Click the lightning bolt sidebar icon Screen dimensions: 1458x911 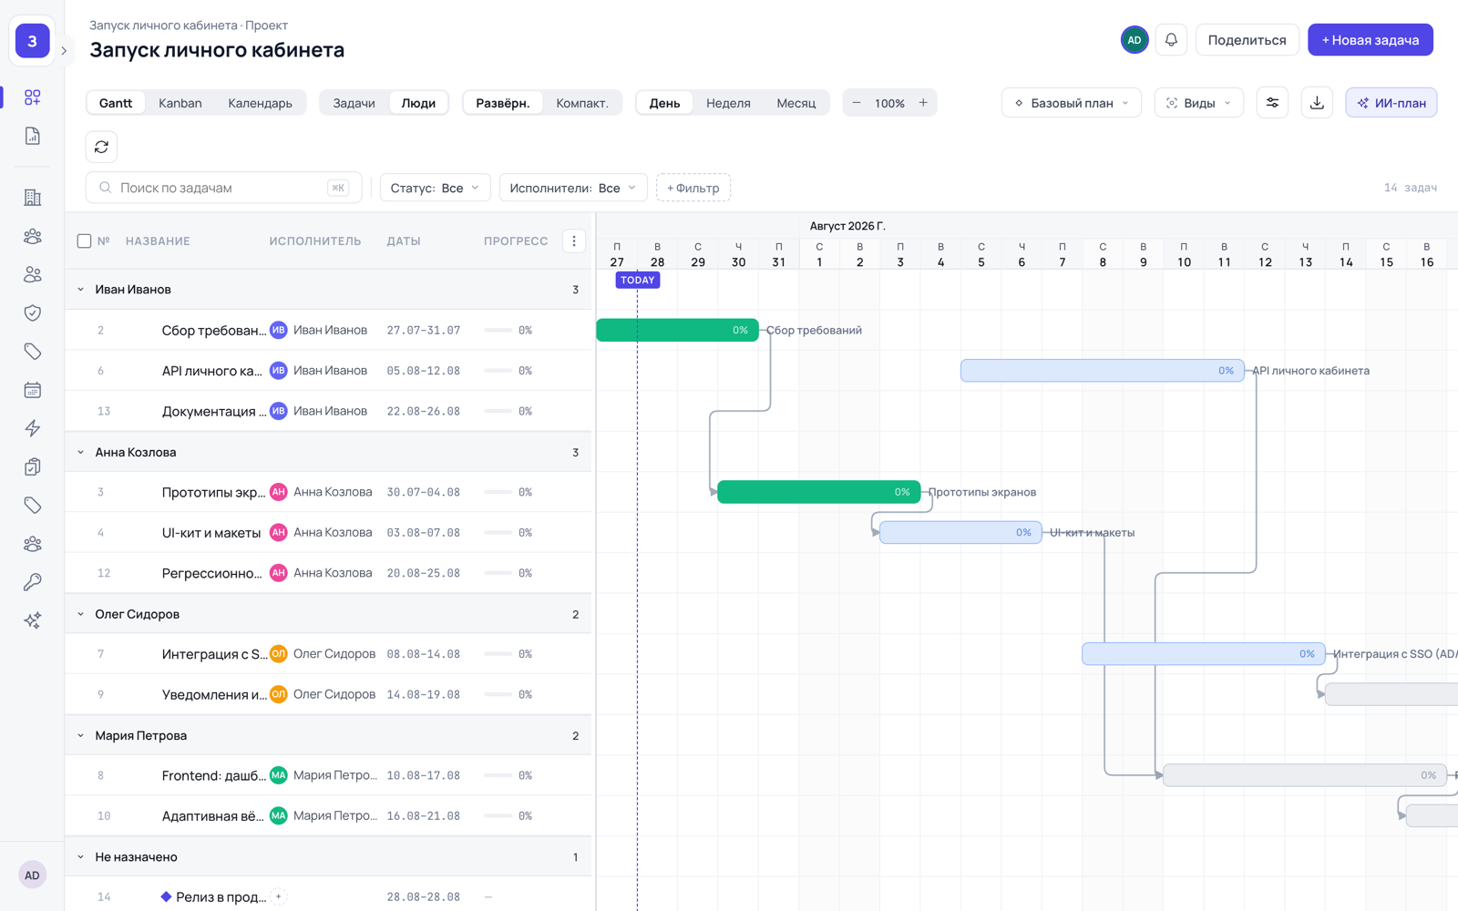[x=33, y=428]
